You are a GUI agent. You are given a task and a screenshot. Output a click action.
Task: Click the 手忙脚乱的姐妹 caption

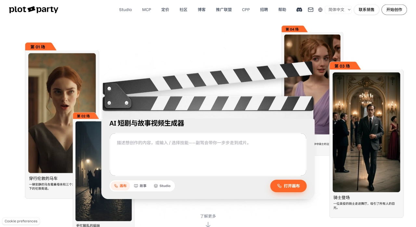click(x=88, y=225)
